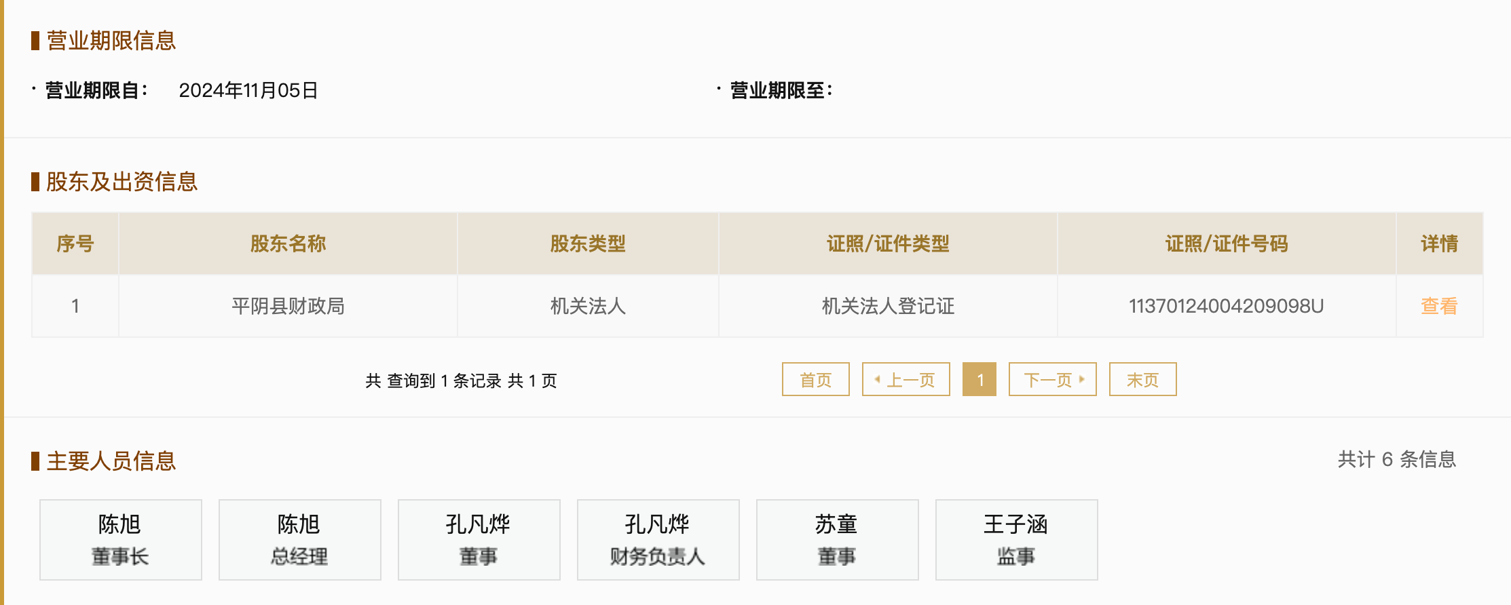The height and width of the screenshot is (605, 1511).
Task: Open 王子涵 监事 personnel card
Action: (x=1016, y=540)
